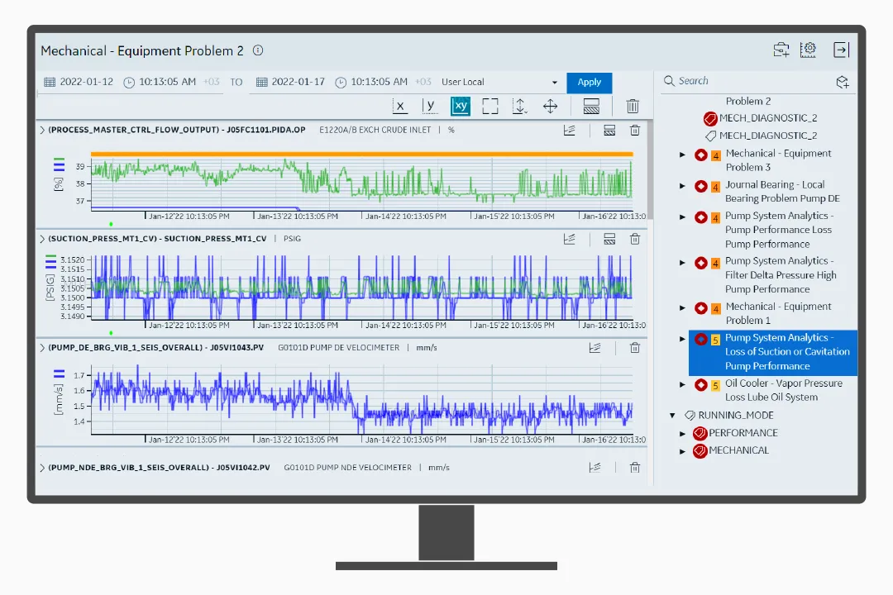This screenshot has width=893, height=595.
Task: Select the pan/move arrows tool
Action: 550,106
